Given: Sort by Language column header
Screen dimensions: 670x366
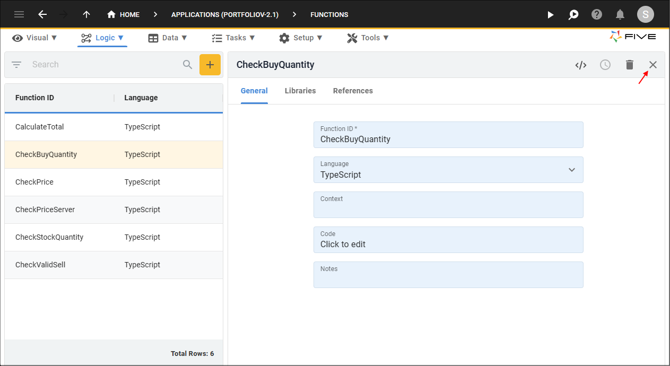Looking at the screenshot, I should point(141,98).
